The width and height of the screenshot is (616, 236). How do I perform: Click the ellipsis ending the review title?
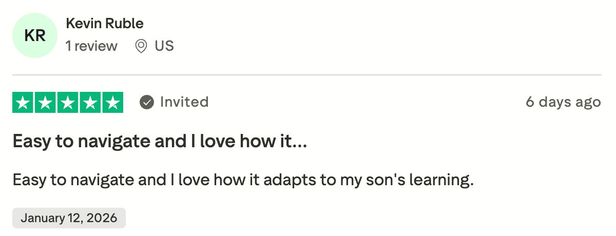[x=299, y=143]
